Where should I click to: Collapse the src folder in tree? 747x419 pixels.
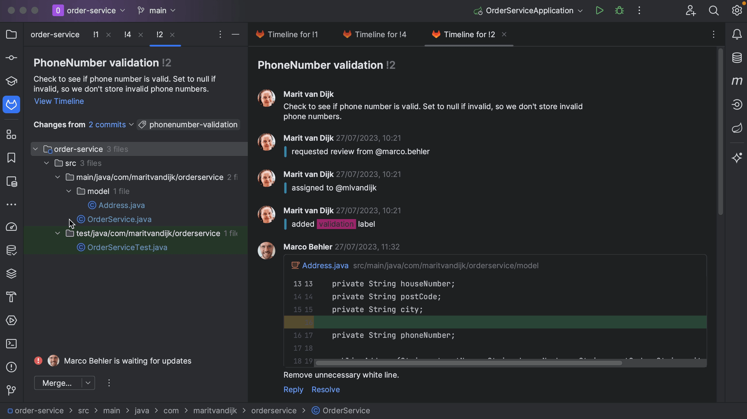[46, 163]
